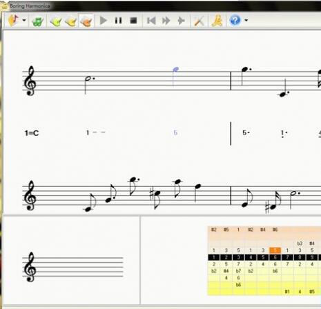
Task: Click harmonica hole 1 black cell
Action: point(214,257)
